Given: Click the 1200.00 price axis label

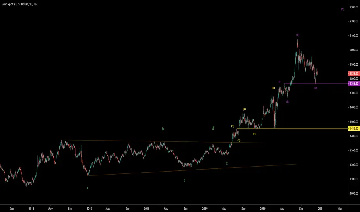Looking at the screenshot, I should click(354, 165).
